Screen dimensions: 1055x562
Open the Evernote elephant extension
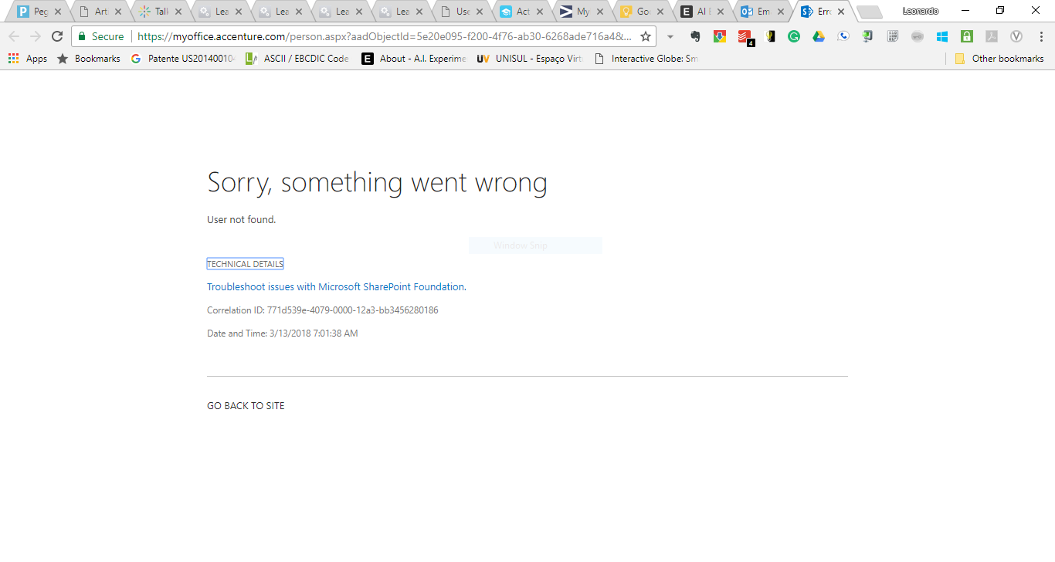click(695, 36)
